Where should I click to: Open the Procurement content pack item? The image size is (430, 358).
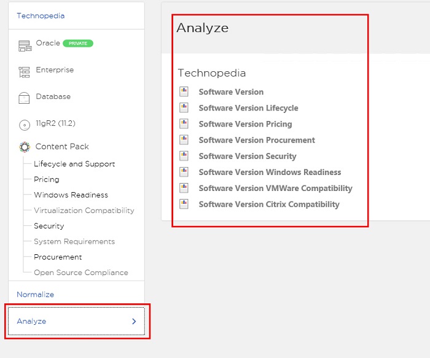(58, 257)
